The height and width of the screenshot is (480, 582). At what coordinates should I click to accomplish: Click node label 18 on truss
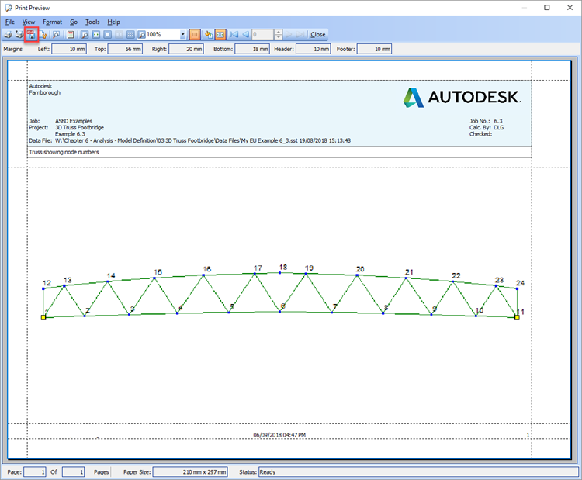click(x=283, y=267)
